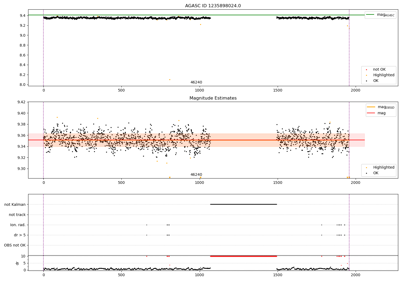Click 'OK' legend entry in Magnitude Estimates plot

pyautogui.click(x=376, y=173)
